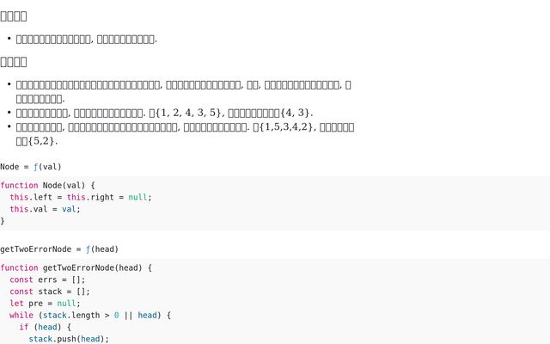Click the second section heading
This screenshot has width=550, height=344.
tap(14, 62)
